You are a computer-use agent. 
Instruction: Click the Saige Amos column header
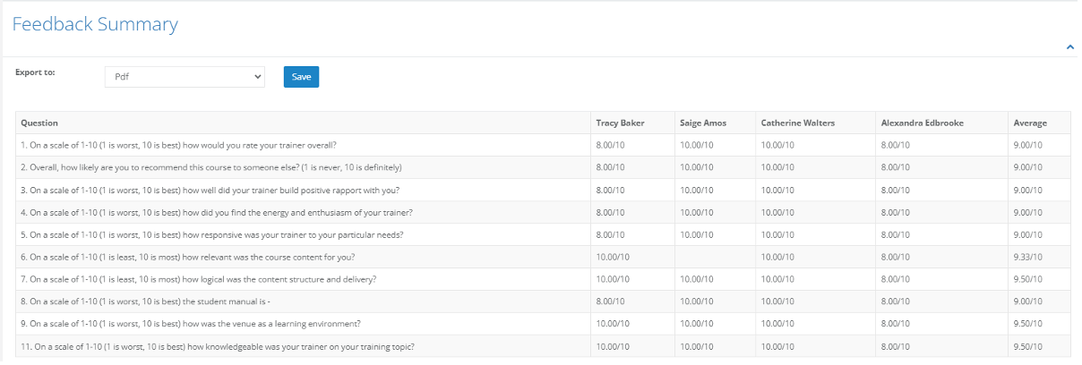(702, 123)
